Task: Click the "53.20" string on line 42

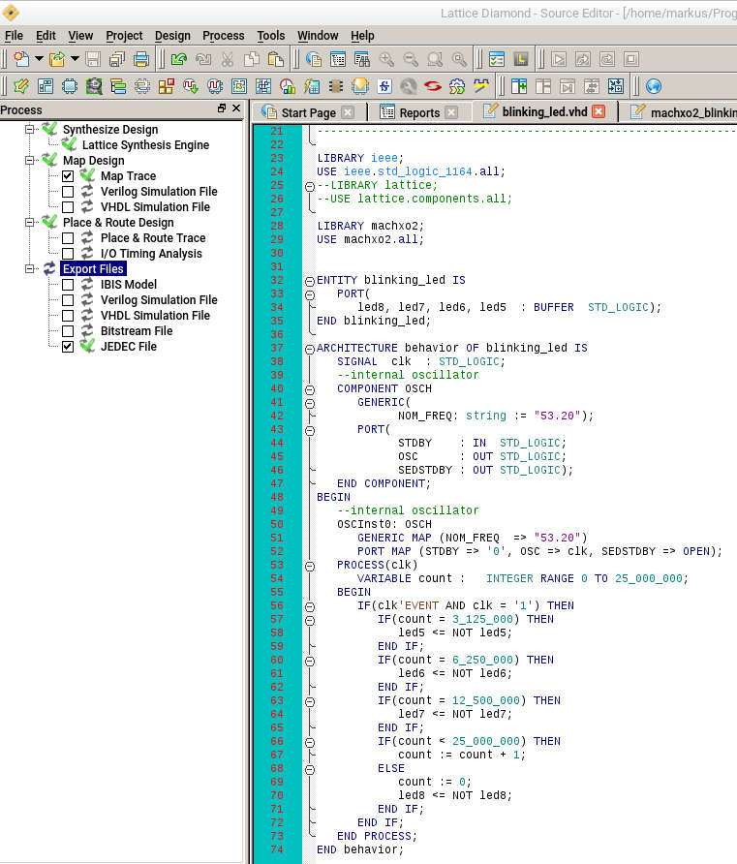Action: (x=557, y=417)
